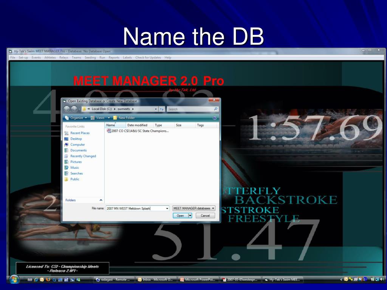The image size is (387, 290).
Task: Expand the File name history dropdown
Action: tap(167, 208)
